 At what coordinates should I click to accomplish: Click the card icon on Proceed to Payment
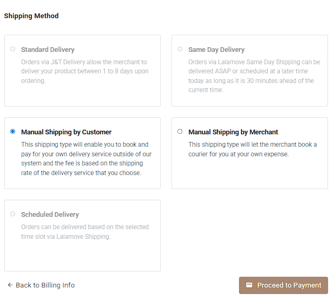coord(249,285)
